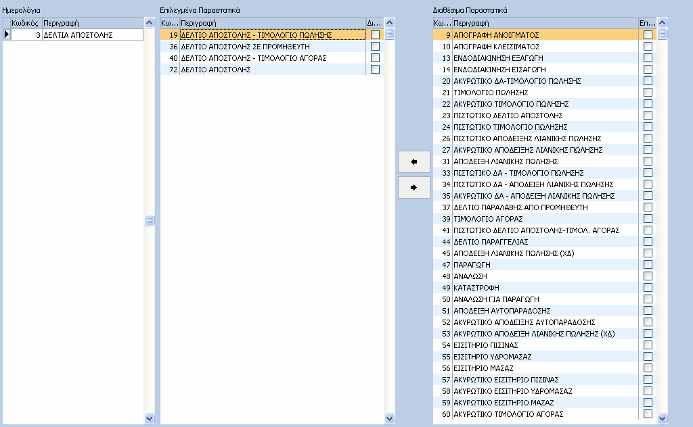Select row ΔΕΛΤΙΟ ΑΠΟΣΤΟΛΗΣ - ΤΙΜΟΛΟΓΙΟ ΠΩΛΗΣΗΣ
This screenshot has width=693, height=427.
coord(272,34)
